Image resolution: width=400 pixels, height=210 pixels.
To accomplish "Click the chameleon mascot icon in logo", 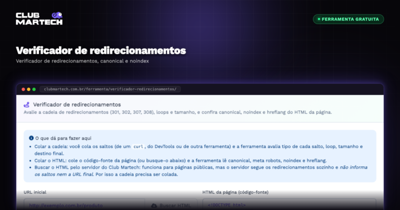I will coord(57,15).
